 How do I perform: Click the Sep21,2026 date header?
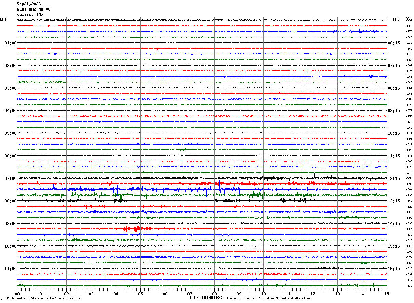click(29, 4)
